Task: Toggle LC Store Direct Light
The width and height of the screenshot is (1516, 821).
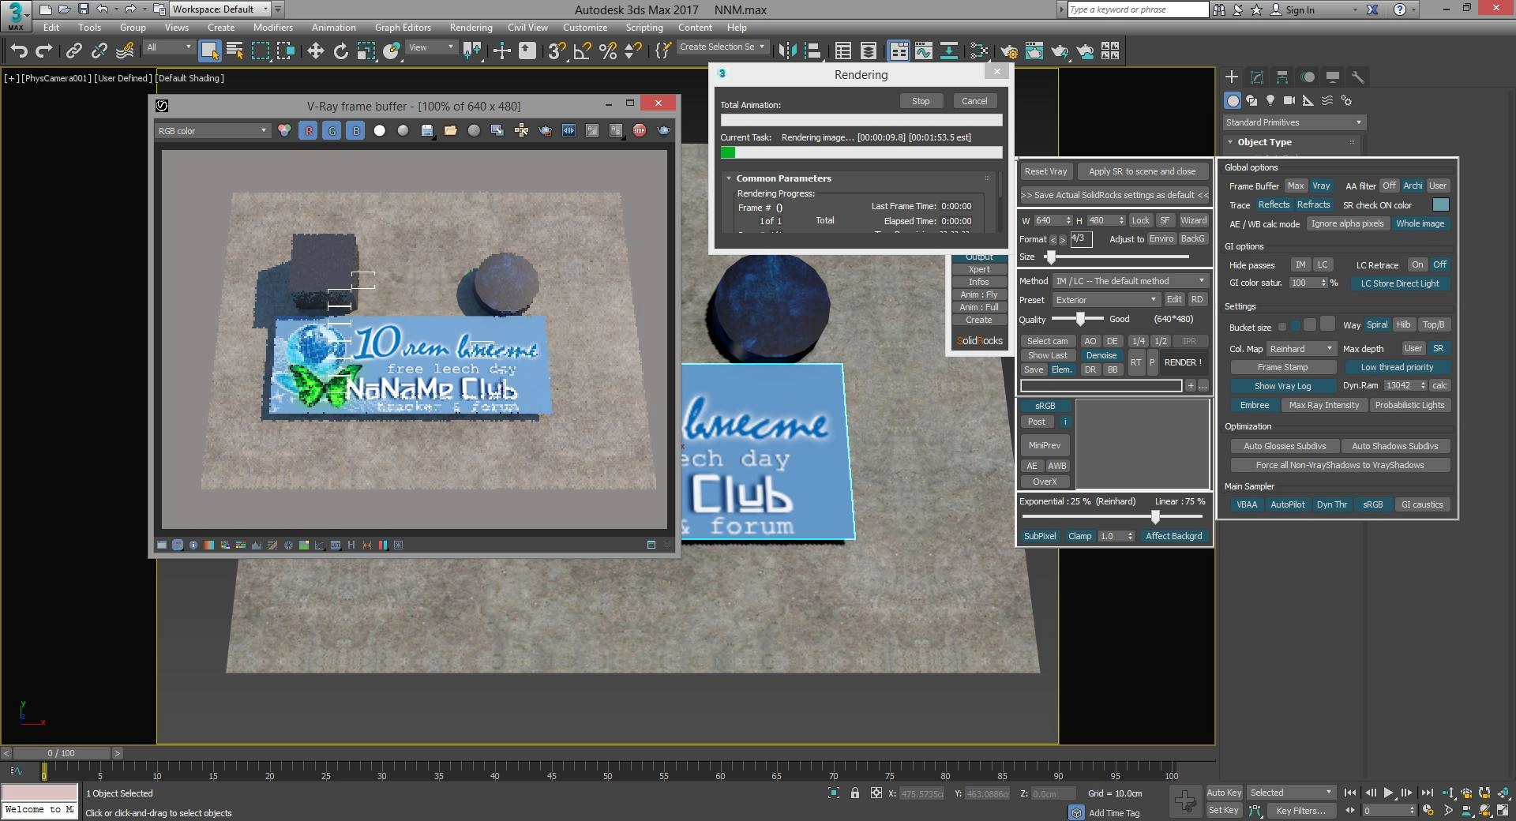Action: [x=1400, y=283]
